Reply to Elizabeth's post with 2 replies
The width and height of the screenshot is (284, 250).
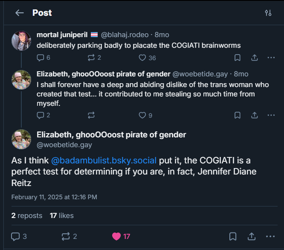41,115
